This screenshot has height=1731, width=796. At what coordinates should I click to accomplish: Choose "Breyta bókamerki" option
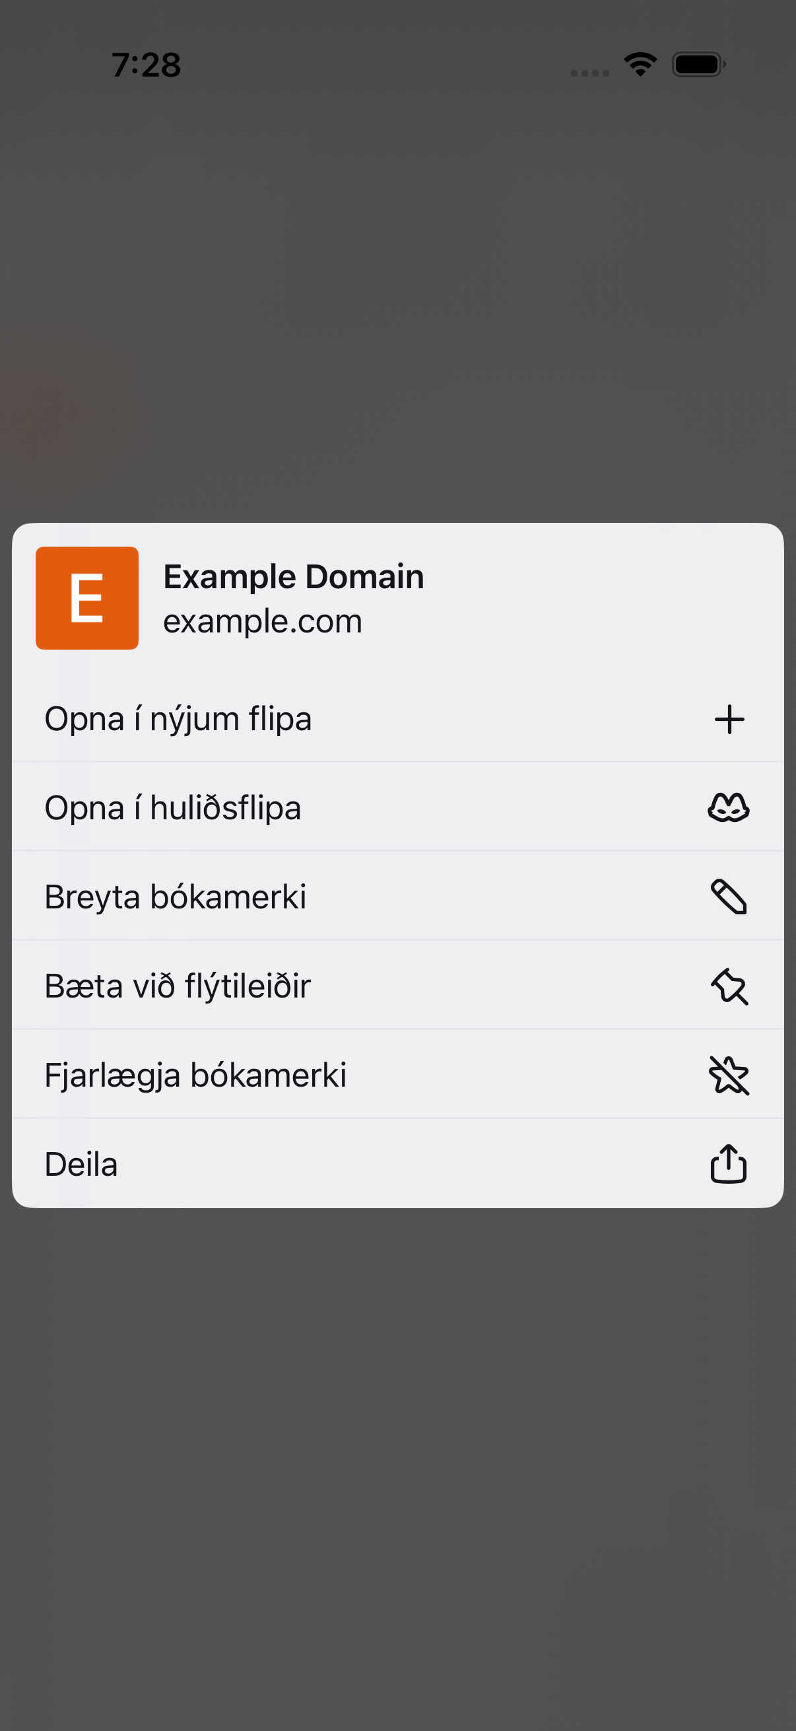click(x=397, y=897)
